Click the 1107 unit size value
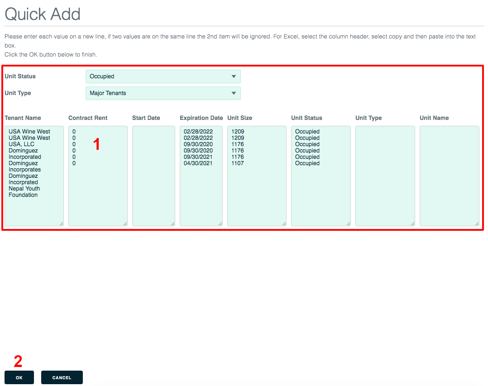This screenshot has height=386, width=488. (238, 163)
